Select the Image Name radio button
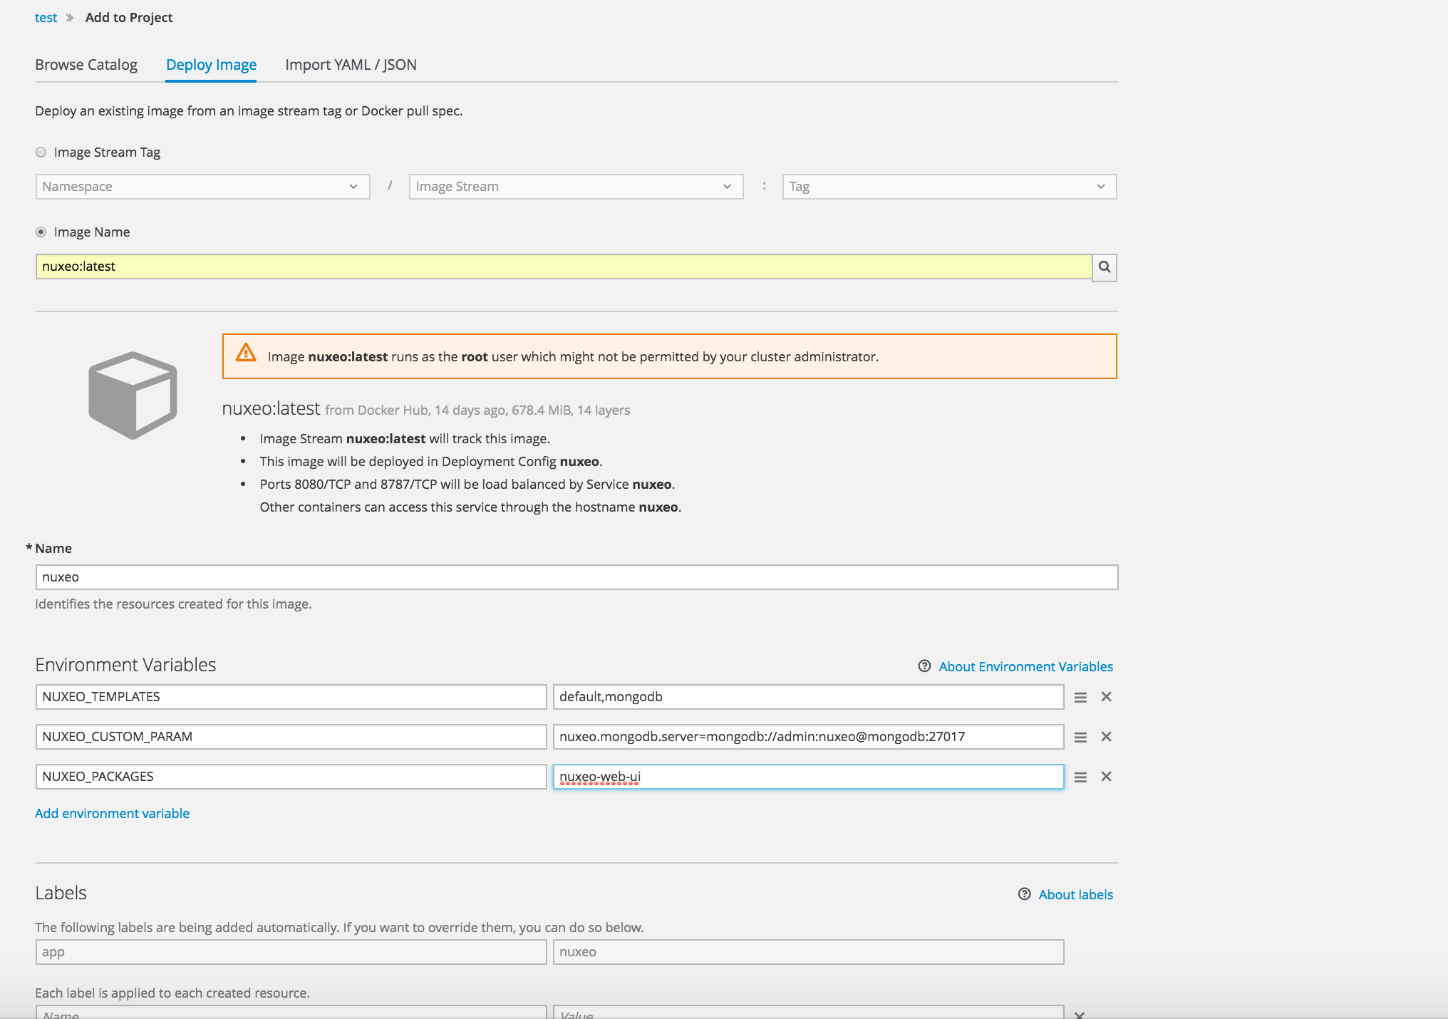The image size is (1448, 1019). click(41, 232)
